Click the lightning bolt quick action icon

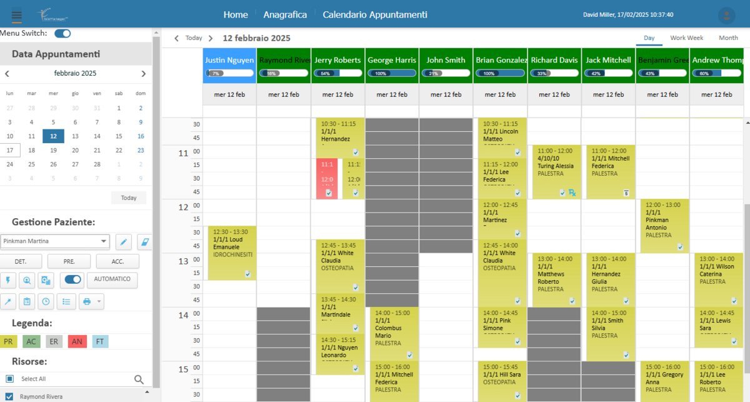pos(8,280)
